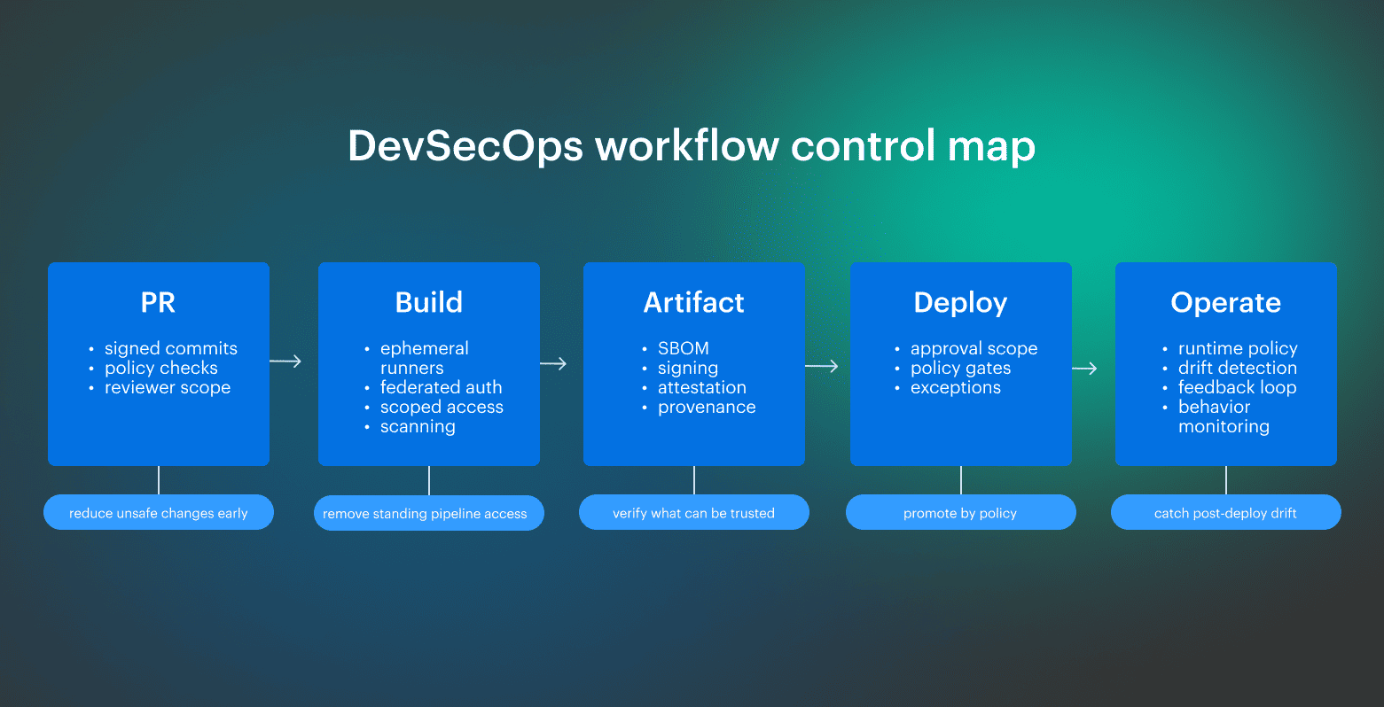Viewport: 1384px width, 707px height.
Task: Open the Operate tab heading
Action: (x=1225, y=302)
